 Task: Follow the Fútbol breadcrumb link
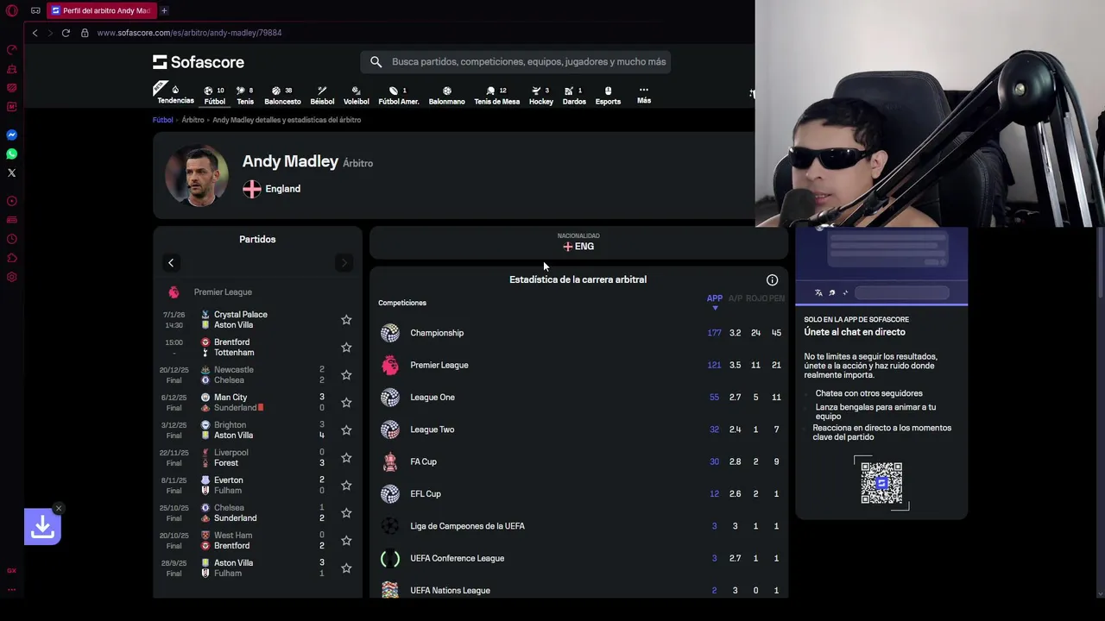[x=163, y=120]
